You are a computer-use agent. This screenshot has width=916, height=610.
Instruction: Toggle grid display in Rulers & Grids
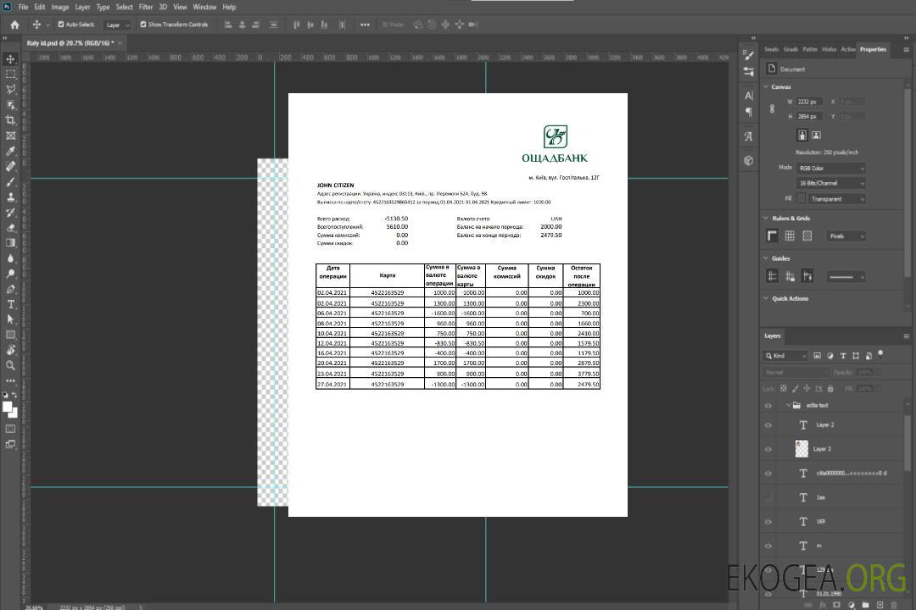point(790,236)
